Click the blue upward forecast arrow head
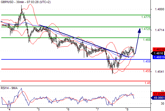The image size is (165, 111). click(x=139, y=31)
